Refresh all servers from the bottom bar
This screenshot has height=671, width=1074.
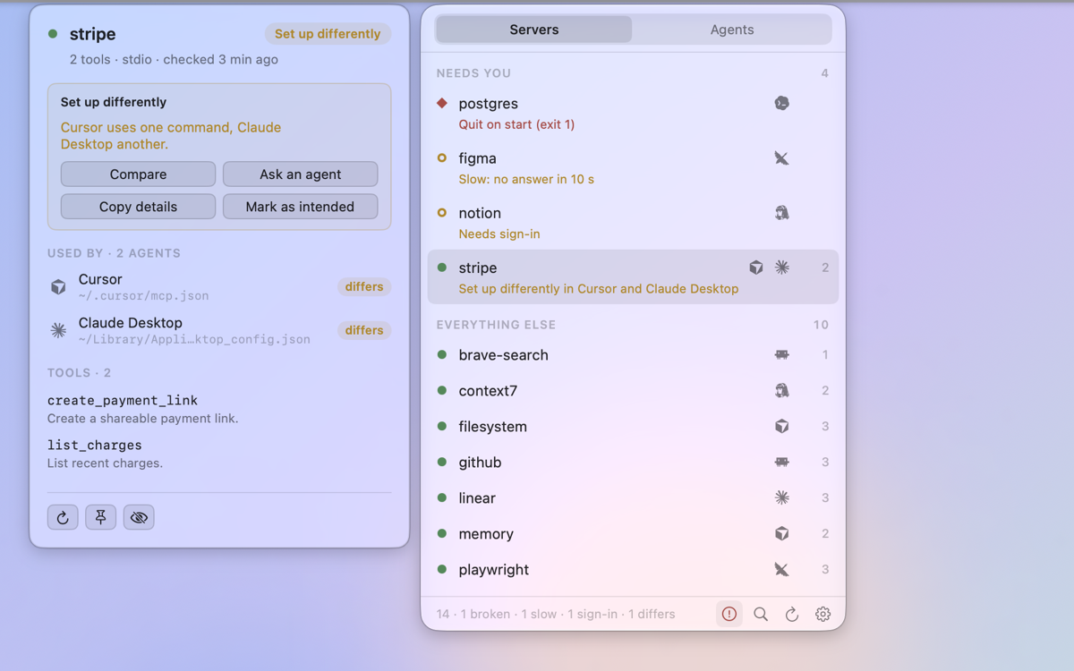point(792,614)
